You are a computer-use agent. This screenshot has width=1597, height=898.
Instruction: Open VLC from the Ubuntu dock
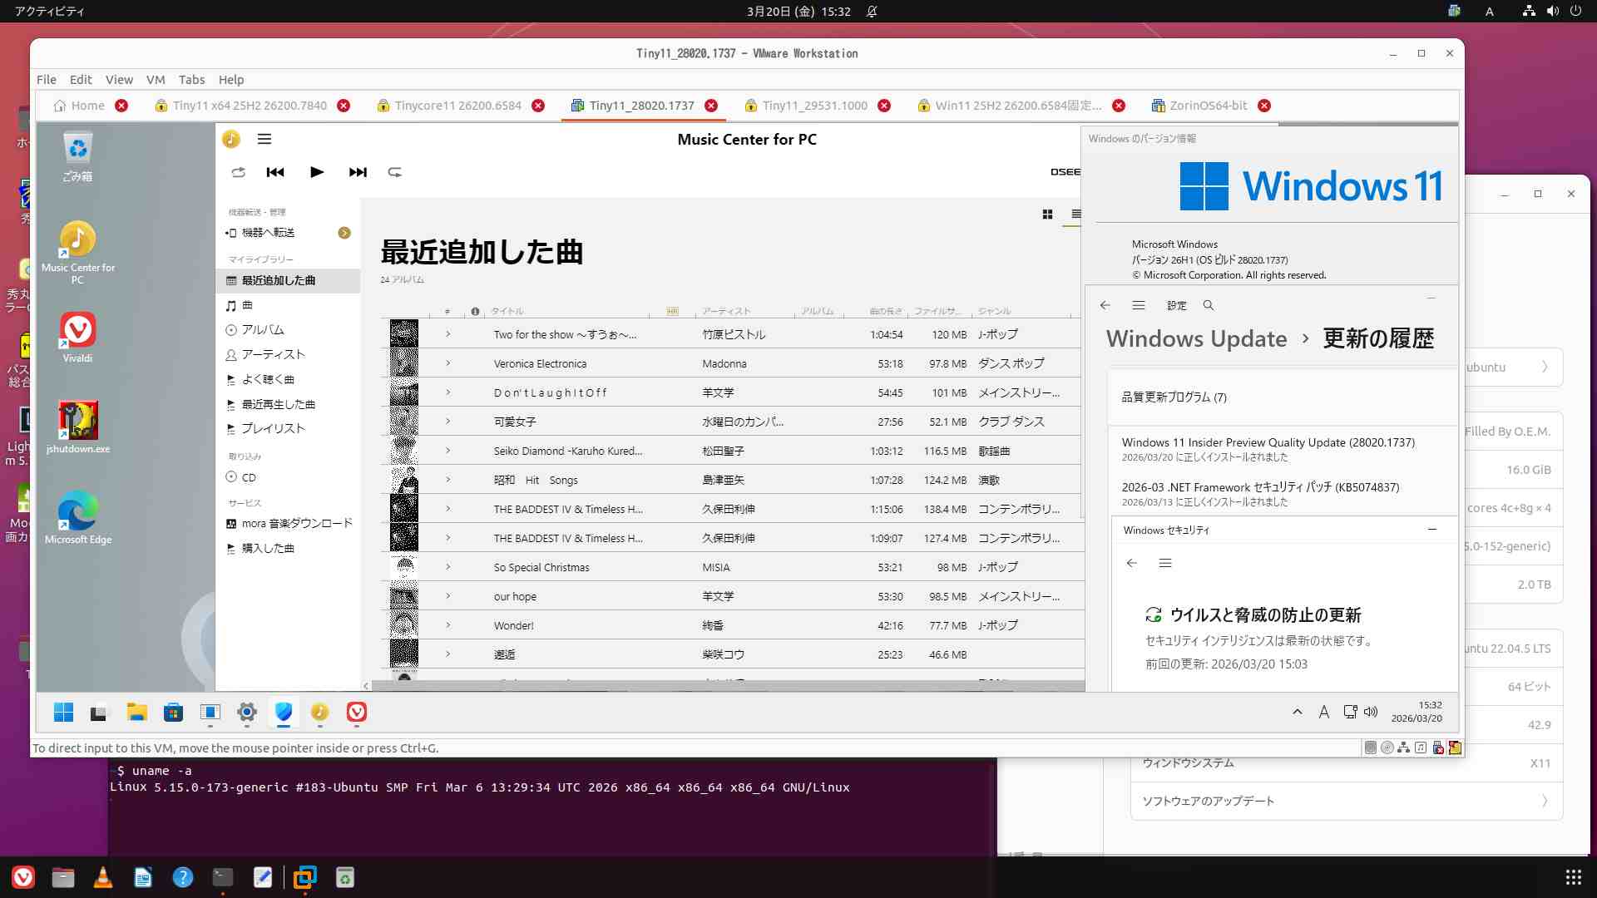(103, 877)
